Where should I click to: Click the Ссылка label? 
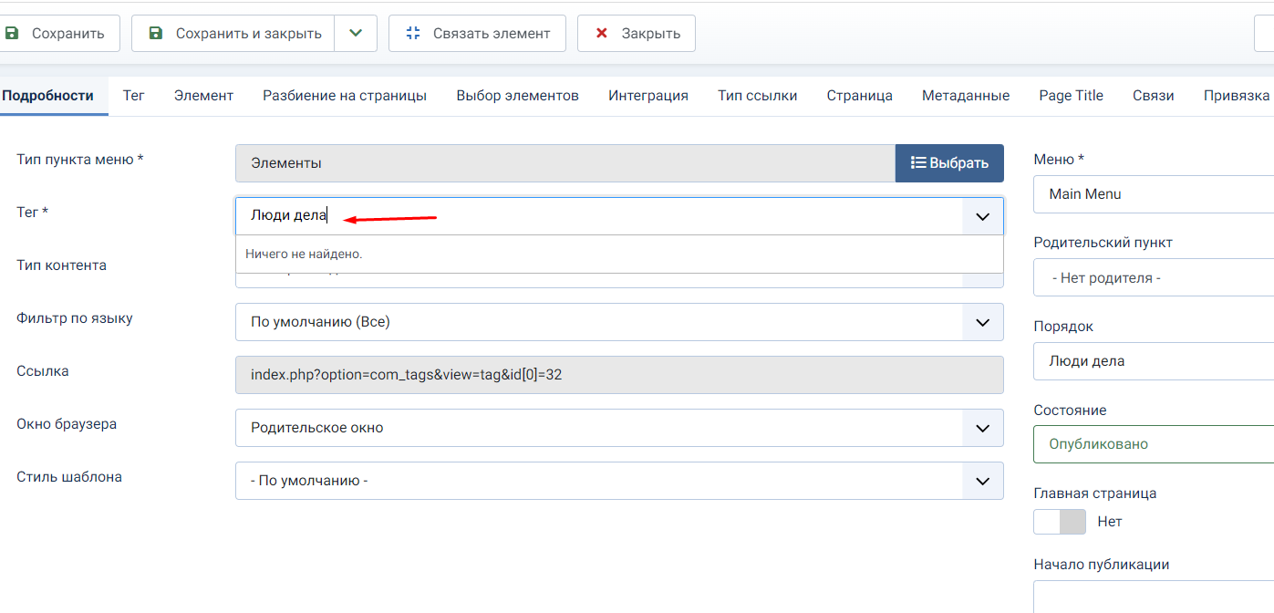(x=43, y=371)
